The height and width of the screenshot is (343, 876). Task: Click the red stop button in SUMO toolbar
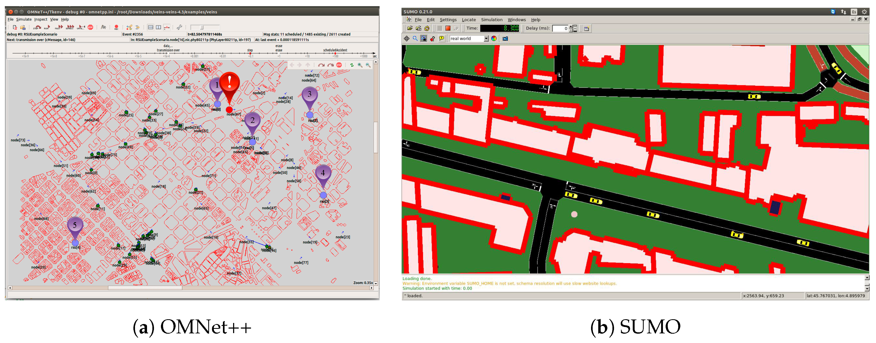[x=448, y=29]
